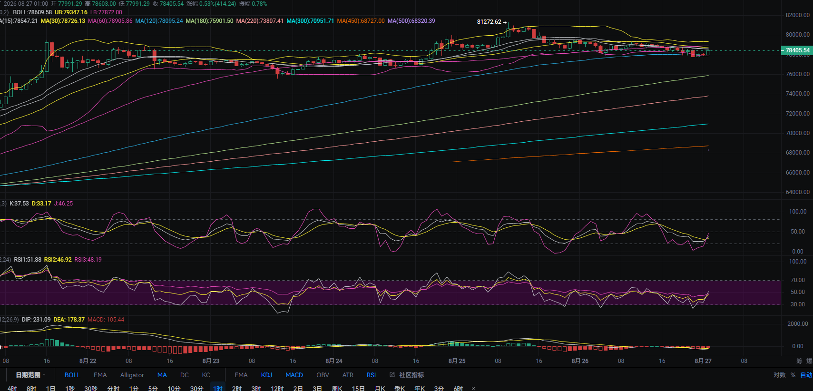Screen dimensions: 813x391
Task: Close the timeframe list with the × icon
Action: tap(473, 389)
